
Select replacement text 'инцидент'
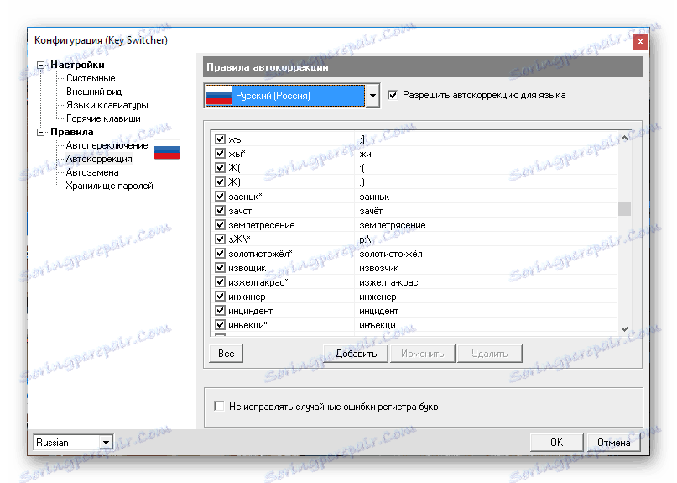tap(378, 311)
